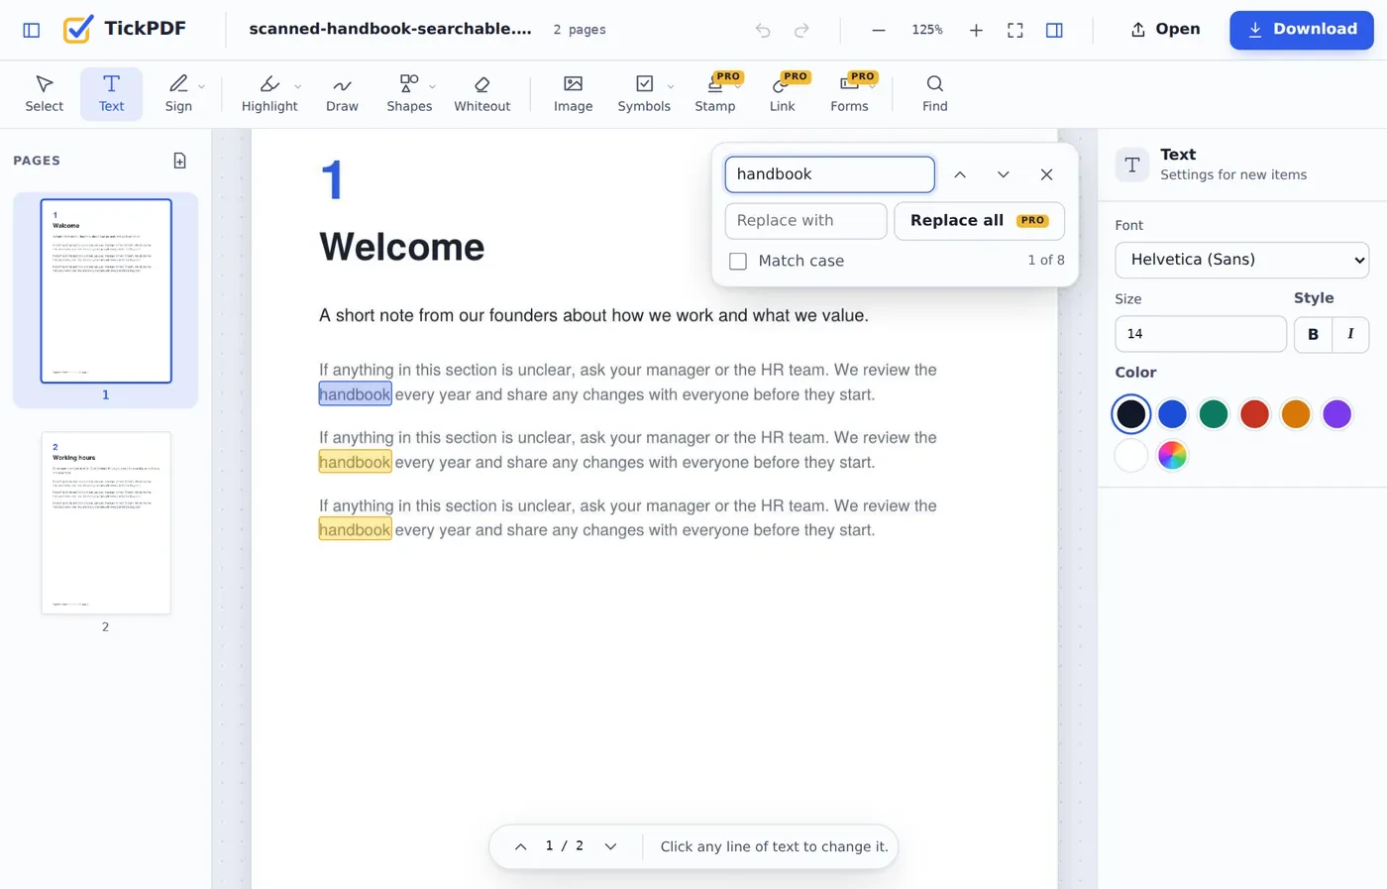Viewport: 1387px width, 889px height.
Task: Open the rainbow custom color picker
Action: 1172,456
